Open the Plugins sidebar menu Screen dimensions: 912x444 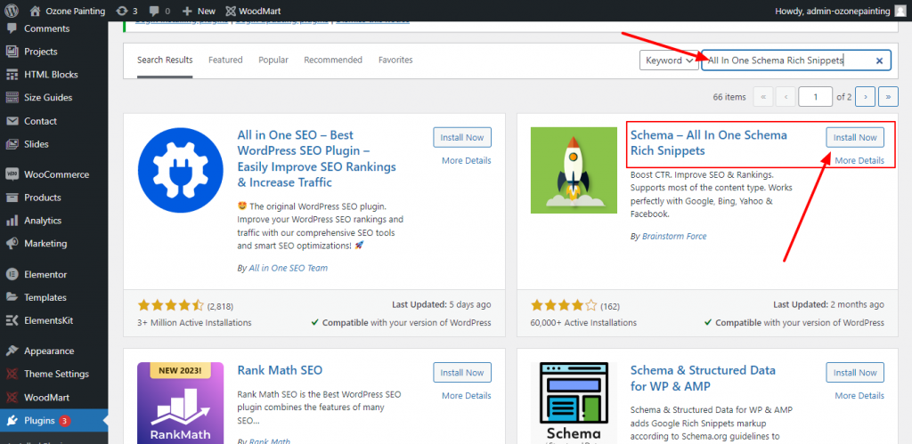pyautogui.click(x=54, y=421)
